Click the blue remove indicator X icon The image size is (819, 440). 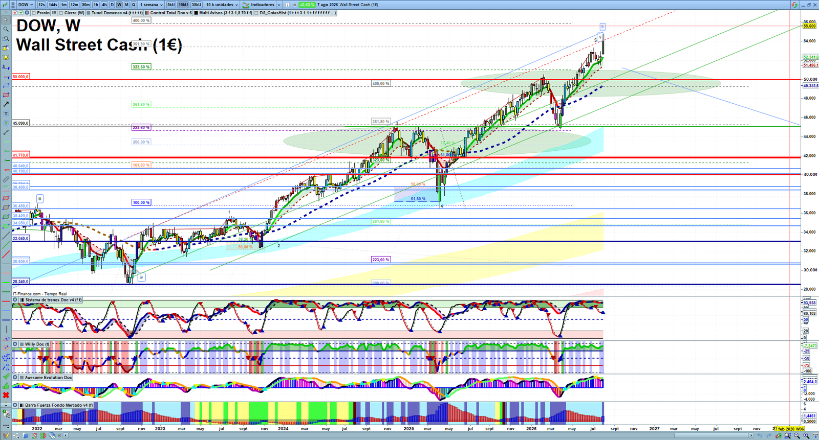27,12
